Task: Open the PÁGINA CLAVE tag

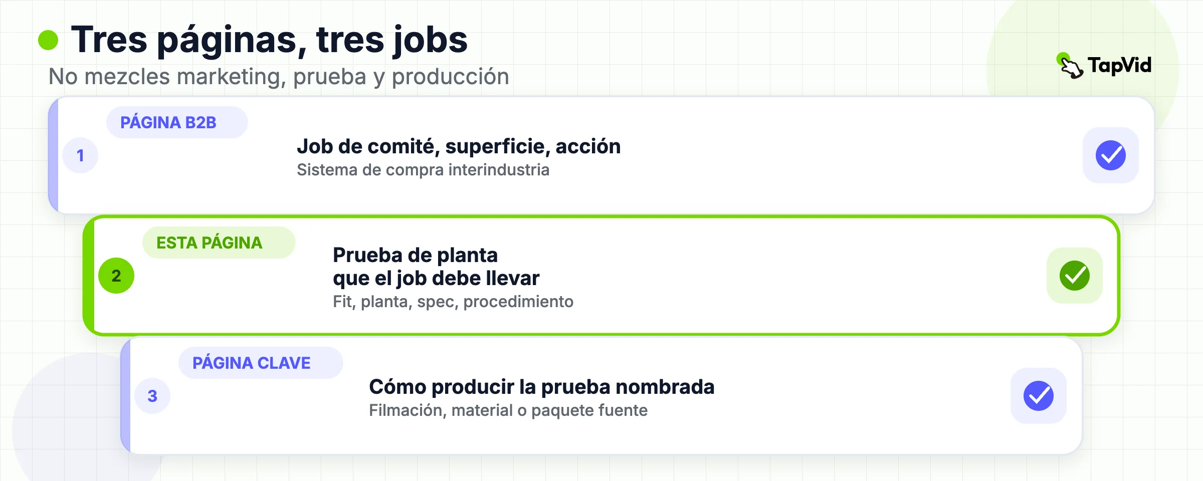Action: click(261, 363)
